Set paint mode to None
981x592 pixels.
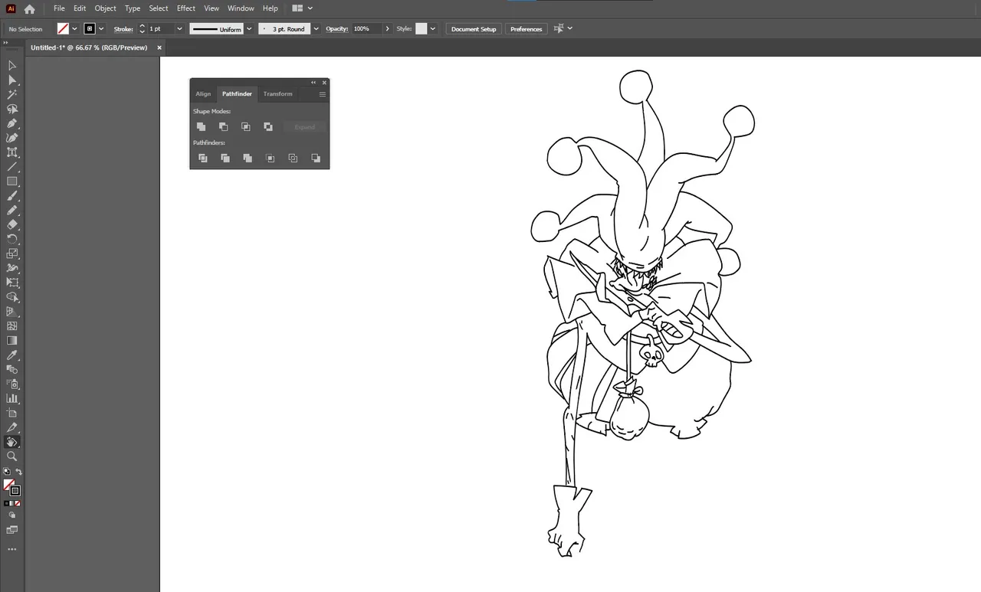point(18,503)
